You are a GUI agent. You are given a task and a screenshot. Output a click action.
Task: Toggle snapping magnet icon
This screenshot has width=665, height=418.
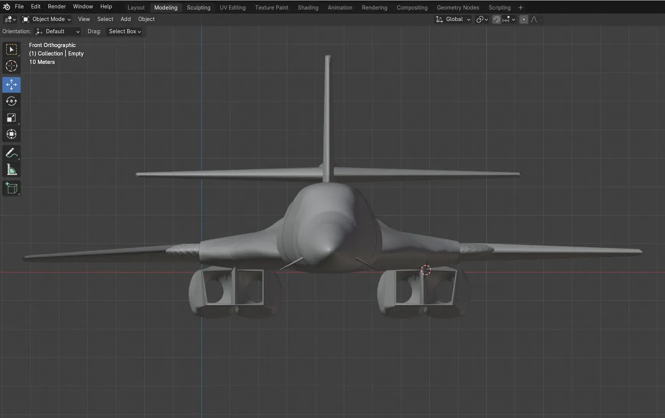coord(496,19)
